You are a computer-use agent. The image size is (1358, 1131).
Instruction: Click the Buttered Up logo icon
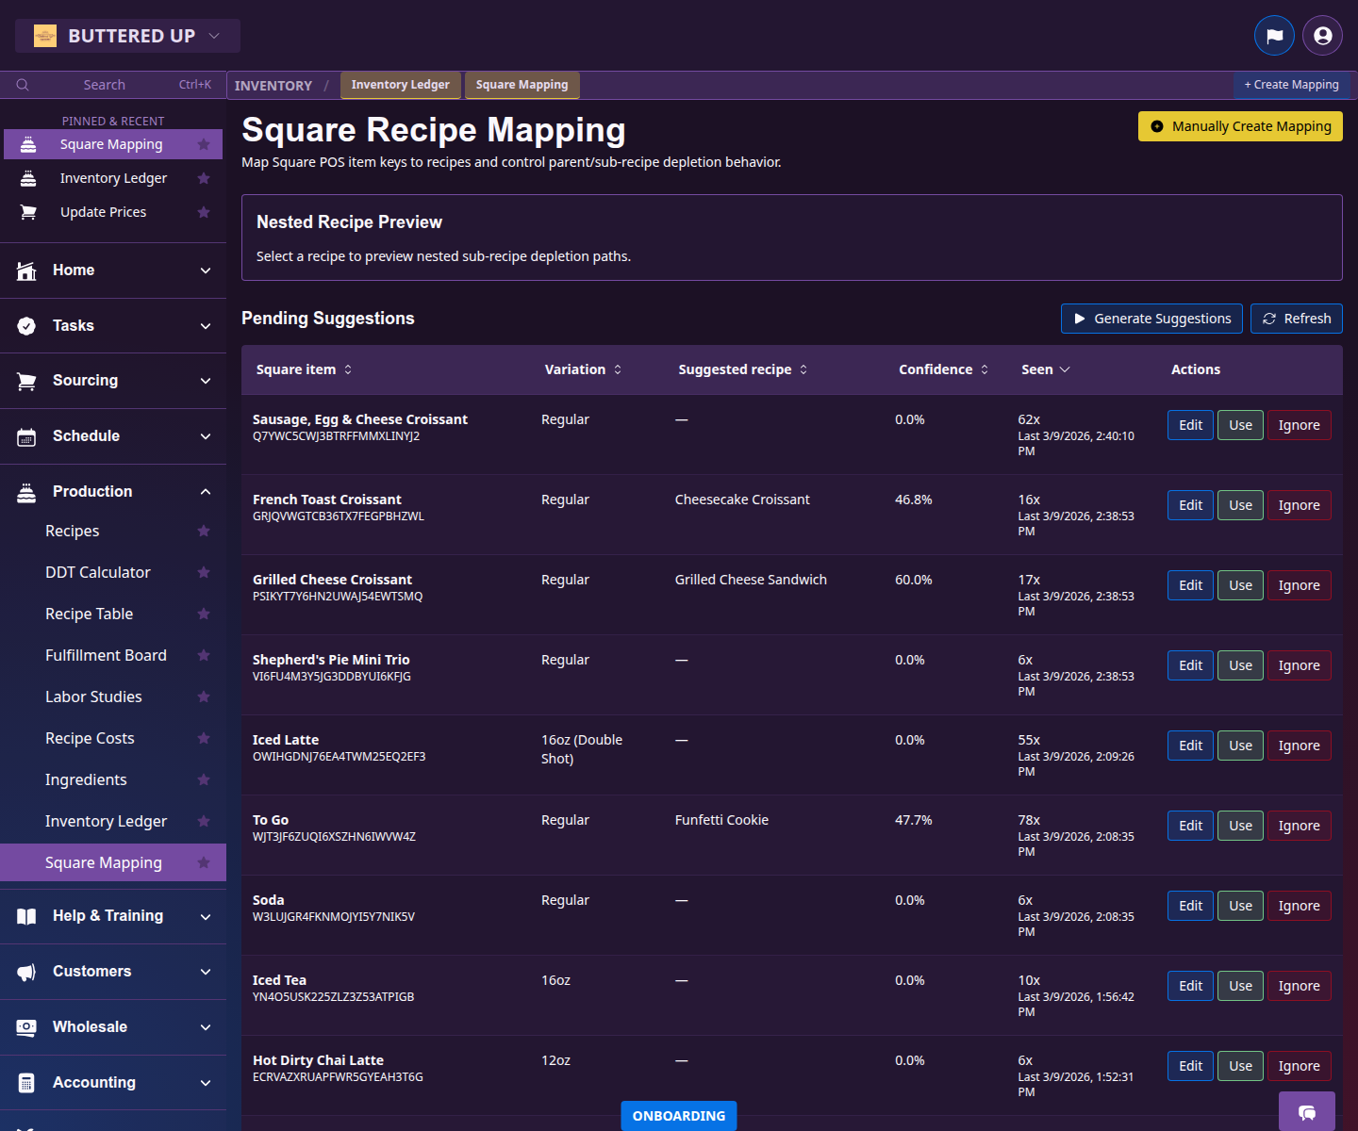coord(45,35)
